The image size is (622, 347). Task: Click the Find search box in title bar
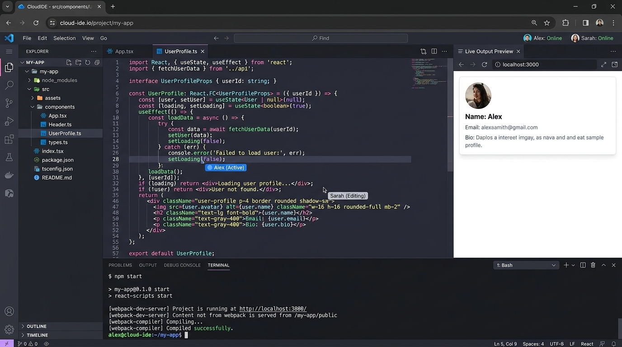[321, 38]
